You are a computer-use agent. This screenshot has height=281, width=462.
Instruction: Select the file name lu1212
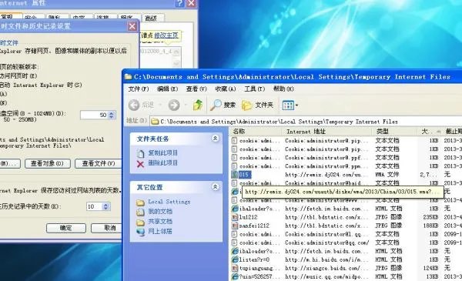tap(249, 217)
